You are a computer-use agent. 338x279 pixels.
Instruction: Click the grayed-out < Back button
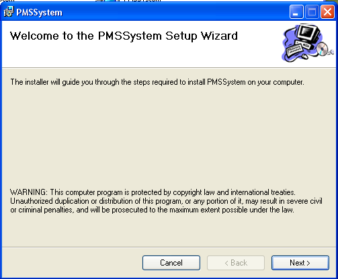coord(236,263)
